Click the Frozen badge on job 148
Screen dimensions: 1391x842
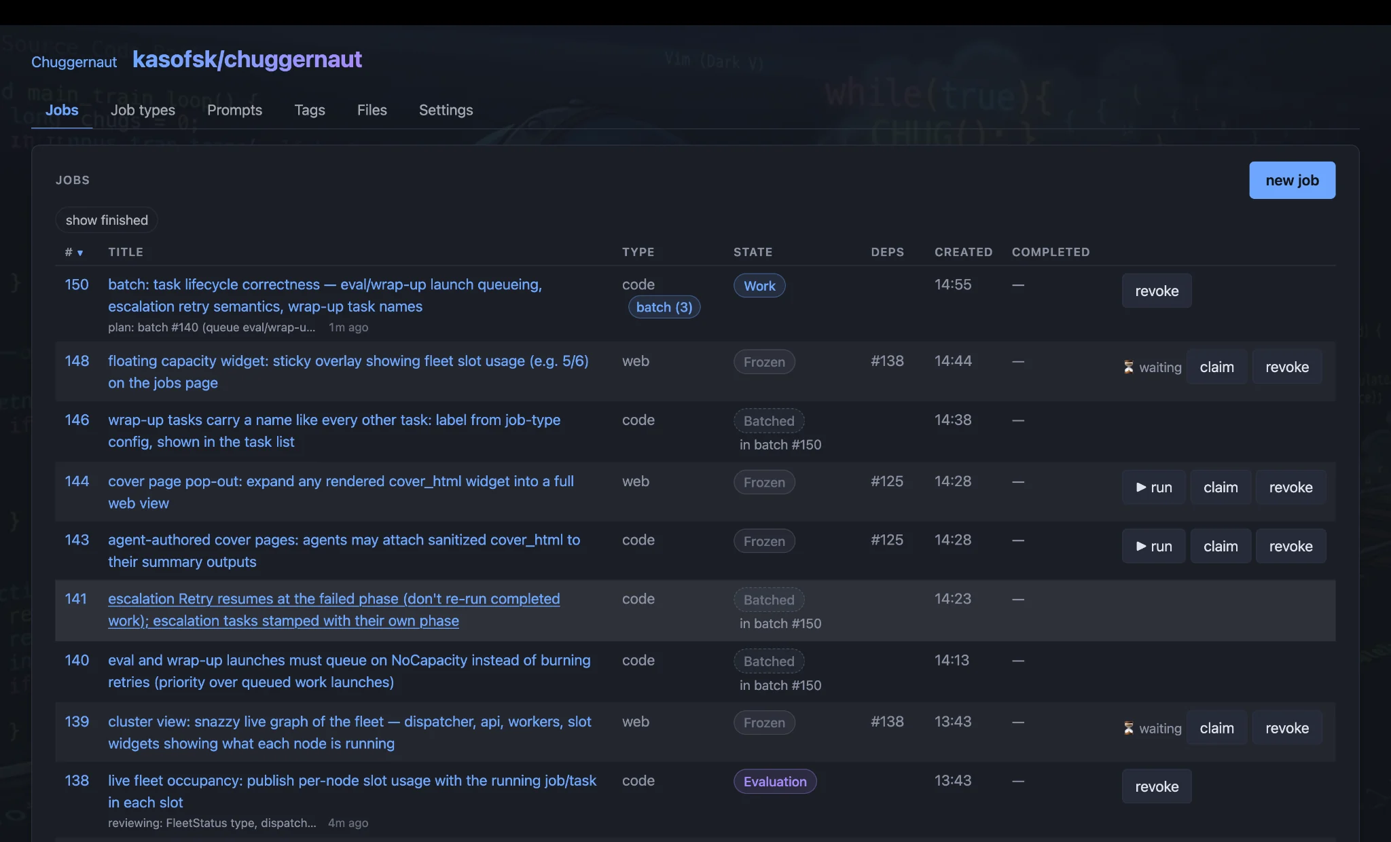(764, 362)
